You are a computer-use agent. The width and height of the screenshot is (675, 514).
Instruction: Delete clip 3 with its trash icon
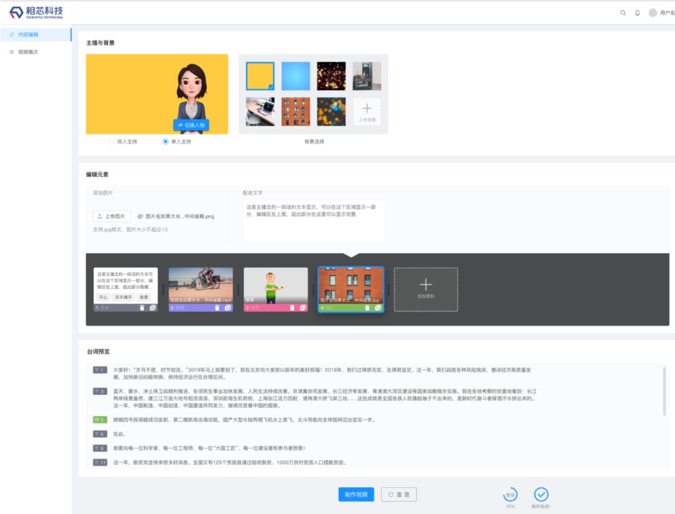point(292,307)
